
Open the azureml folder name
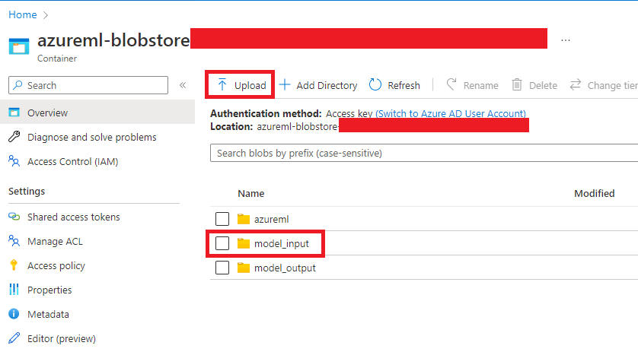pos(271,220)
